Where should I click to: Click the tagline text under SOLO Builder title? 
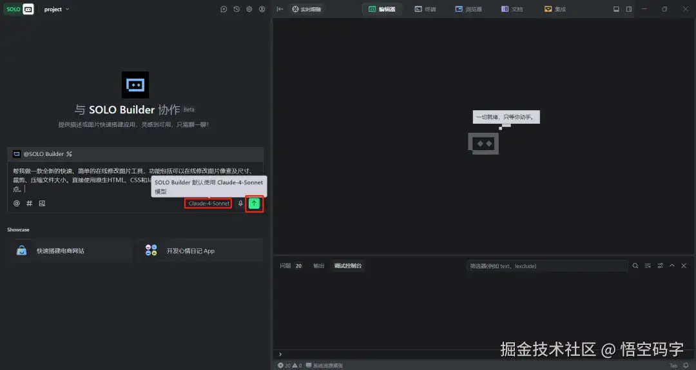(x=133, y=125)
